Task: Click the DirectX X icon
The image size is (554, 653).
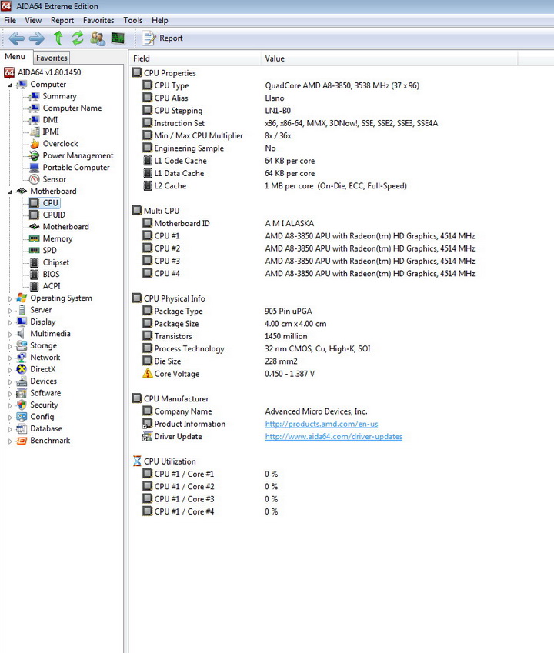Action: tap(22, 369)
